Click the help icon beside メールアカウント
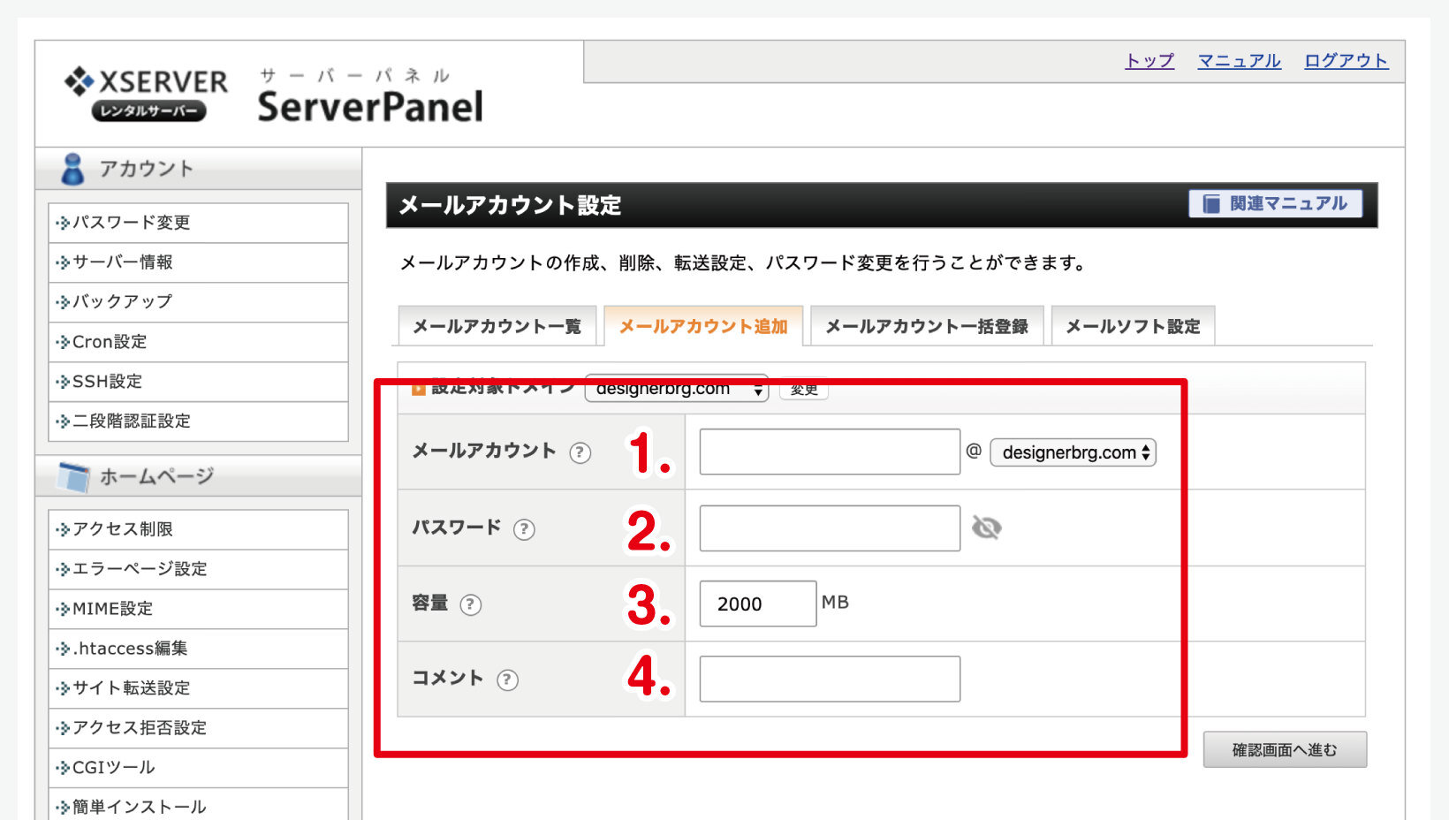This screenshot has width=1449, height=820. tap(580, 452)
